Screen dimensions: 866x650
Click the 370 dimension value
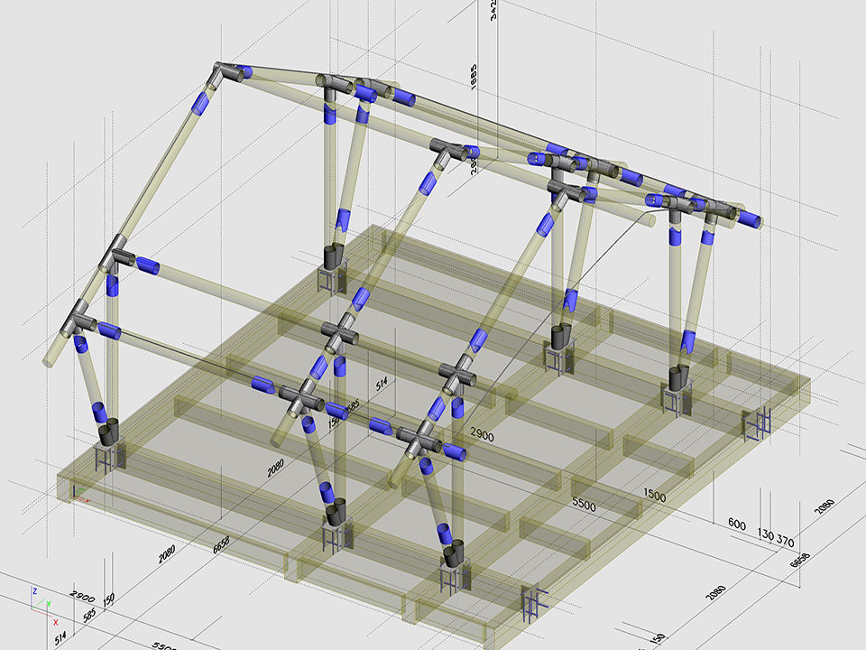[784, 542]
